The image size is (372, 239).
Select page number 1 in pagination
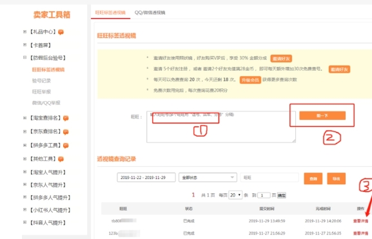pos(193,195)
